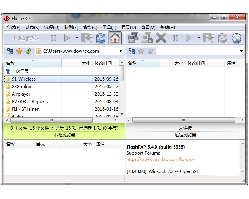This screenshot has height=199, width=249.
Task: Click the remote pane pause icon
Action: [175, 38]
